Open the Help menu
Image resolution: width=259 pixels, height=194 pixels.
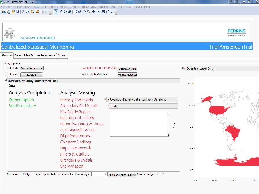[114, 7]
